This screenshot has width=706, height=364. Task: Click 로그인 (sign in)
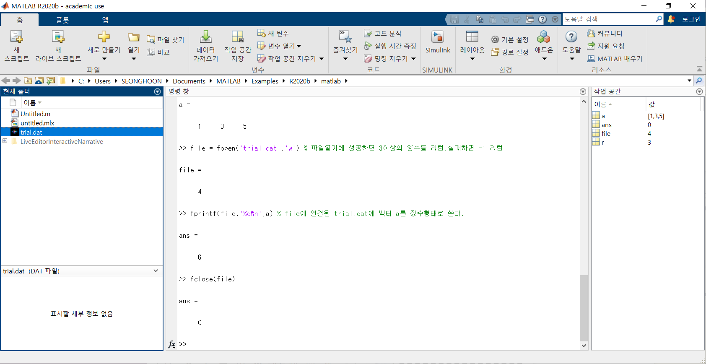pos(691,19)
